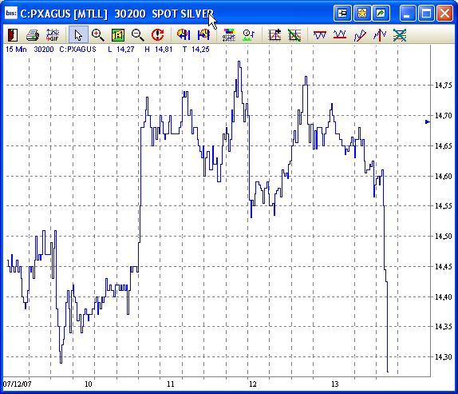
Task: Add an indicator to the chart
Action: (274, 35)
